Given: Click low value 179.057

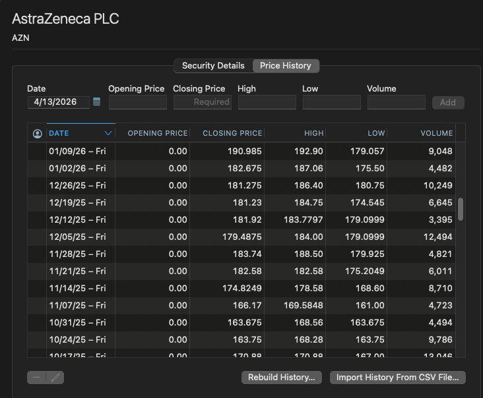Looking at the screenshot, I should (x=368, y=151).
